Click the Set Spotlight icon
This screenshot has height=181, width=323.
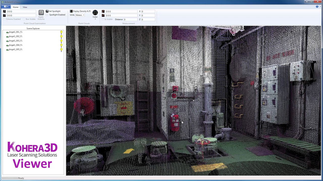[47, 11]
